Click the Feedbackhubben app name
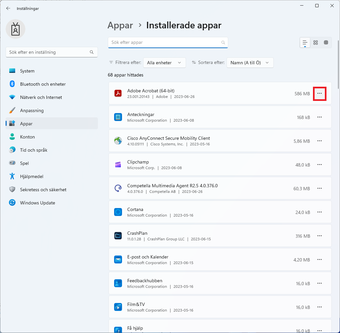The width and height of the screenshot is (340, 333). point(145,281)
